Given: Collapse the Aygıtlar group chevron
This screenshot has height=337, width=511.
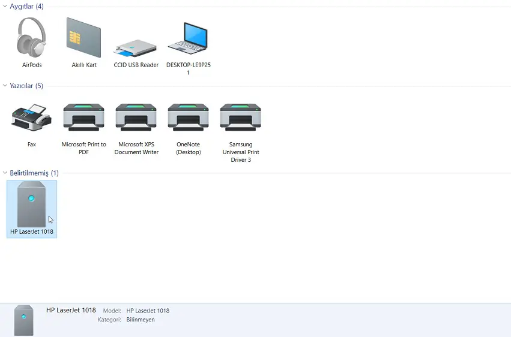Looking at the screenshot, I should point(5,7).
